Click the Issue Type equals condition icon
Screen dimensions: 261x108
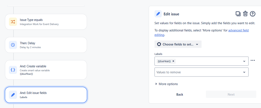(13, 22)
